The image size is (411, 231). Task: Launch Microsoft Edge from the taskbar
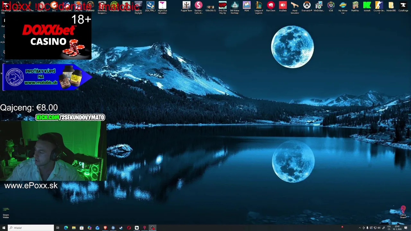pos(66,228)
